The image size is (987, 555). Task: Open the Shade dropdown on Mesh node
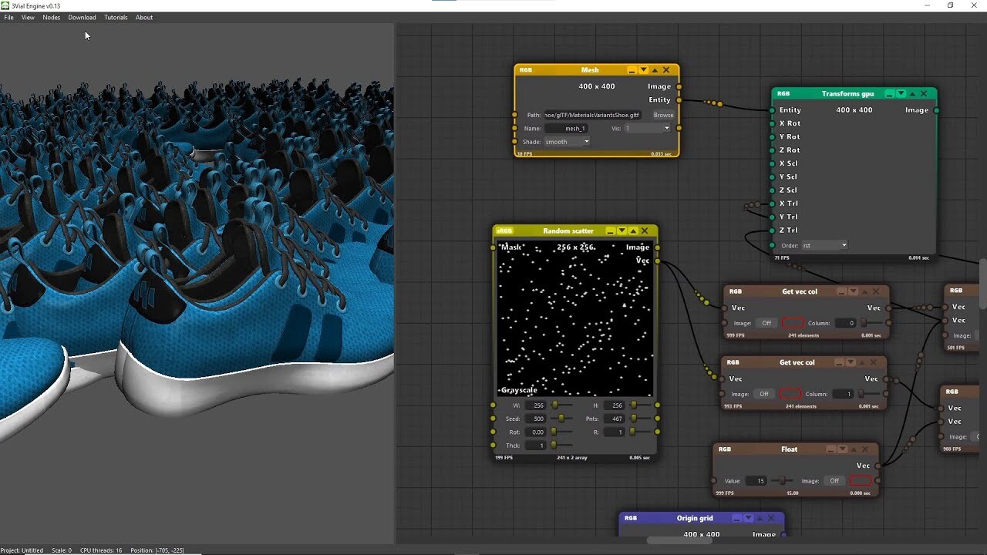[x=566, y=142]
